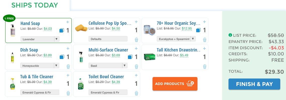Increase Hand Soap quantity with plus icon
The height and width of the screenshot is (100, 286).
point(68,22)
